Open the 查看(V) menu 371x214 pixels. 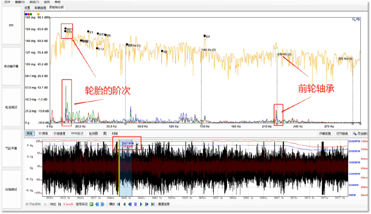20,2
